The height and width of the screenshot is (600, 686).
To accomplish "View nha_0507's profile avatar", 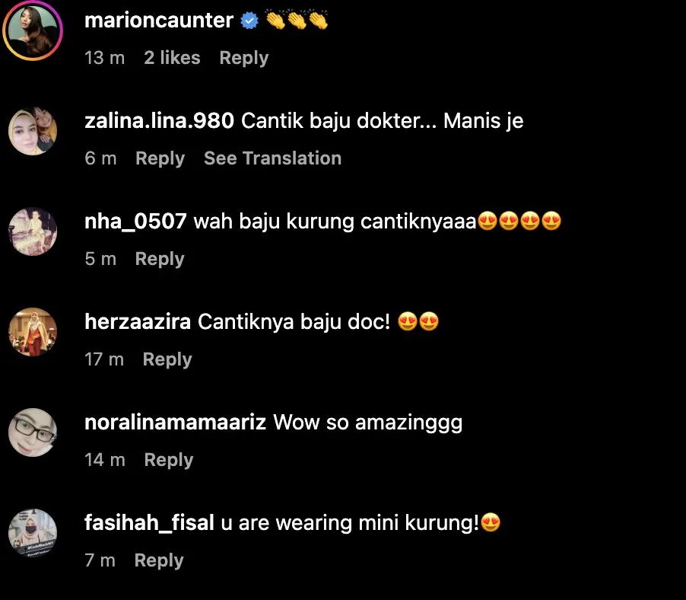I will coord(33,231).
